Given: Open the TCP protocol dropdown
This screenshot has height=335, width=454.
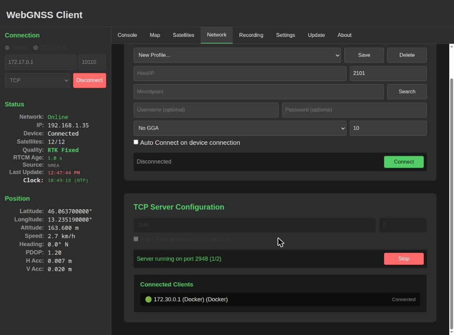Looking at the screenshot, I should [x=37, y=80].
